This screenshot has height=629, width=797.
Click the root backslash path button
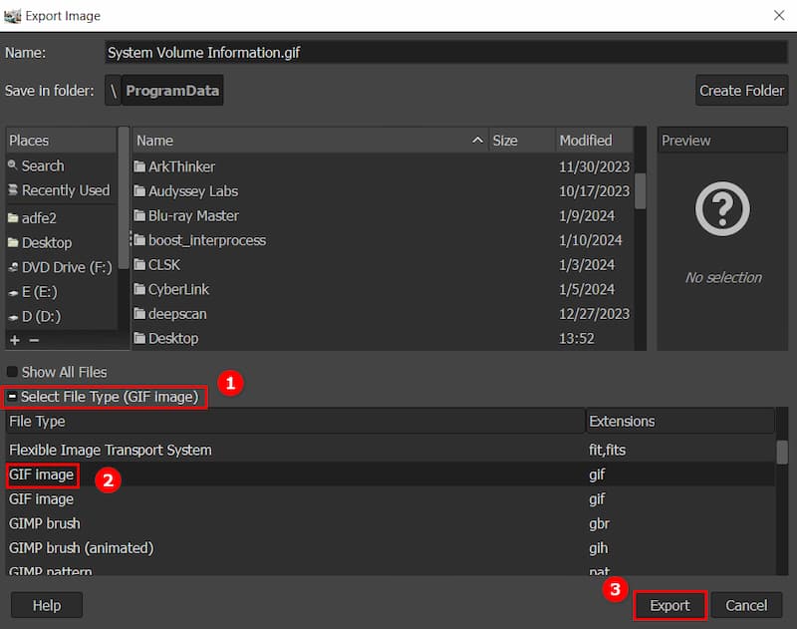tap(113, 91)
